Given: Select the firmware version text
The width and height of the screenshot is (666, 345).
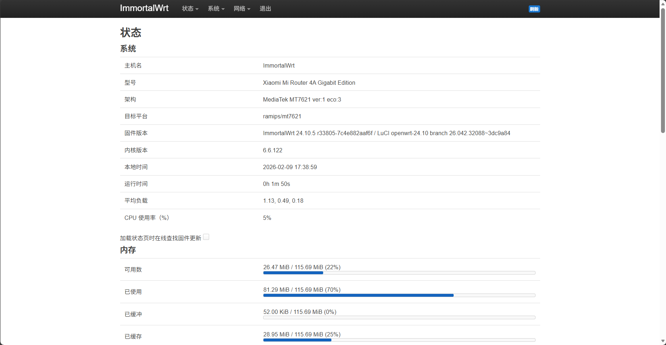Looking at the screenshot, I should click(386, 133).
